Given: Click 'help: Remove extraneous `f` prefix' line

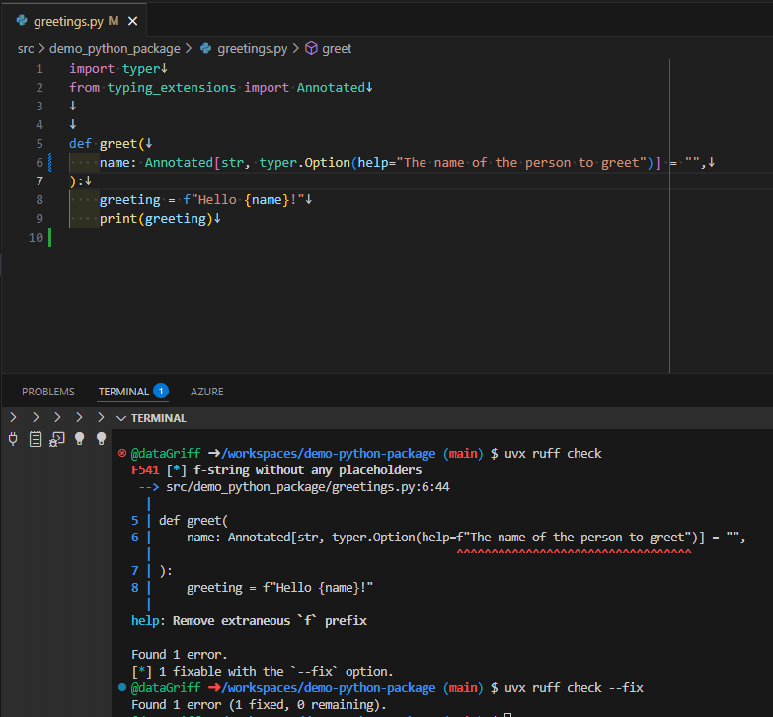Looking at the screenshot, I should click(249, 621).
